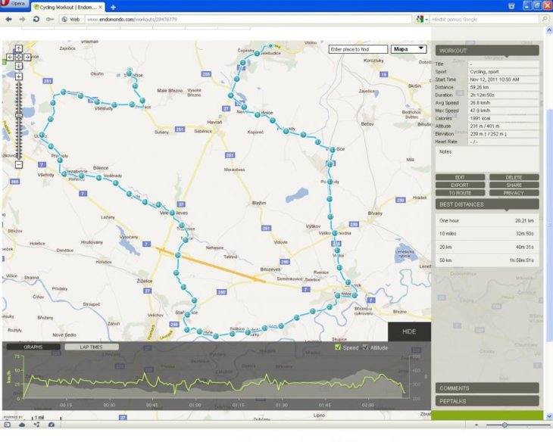Image resolution: width=553 pixels, height=442 pixels.
Task: Select the 20 km best distance row
Action: click(487, 247)
